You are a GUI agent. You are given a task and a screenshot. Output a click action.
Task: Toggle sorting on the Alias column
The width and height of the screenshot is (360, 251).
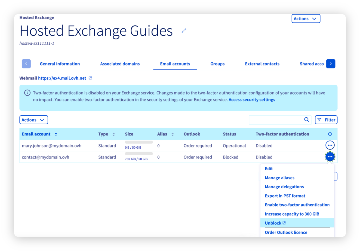[172, 134]
